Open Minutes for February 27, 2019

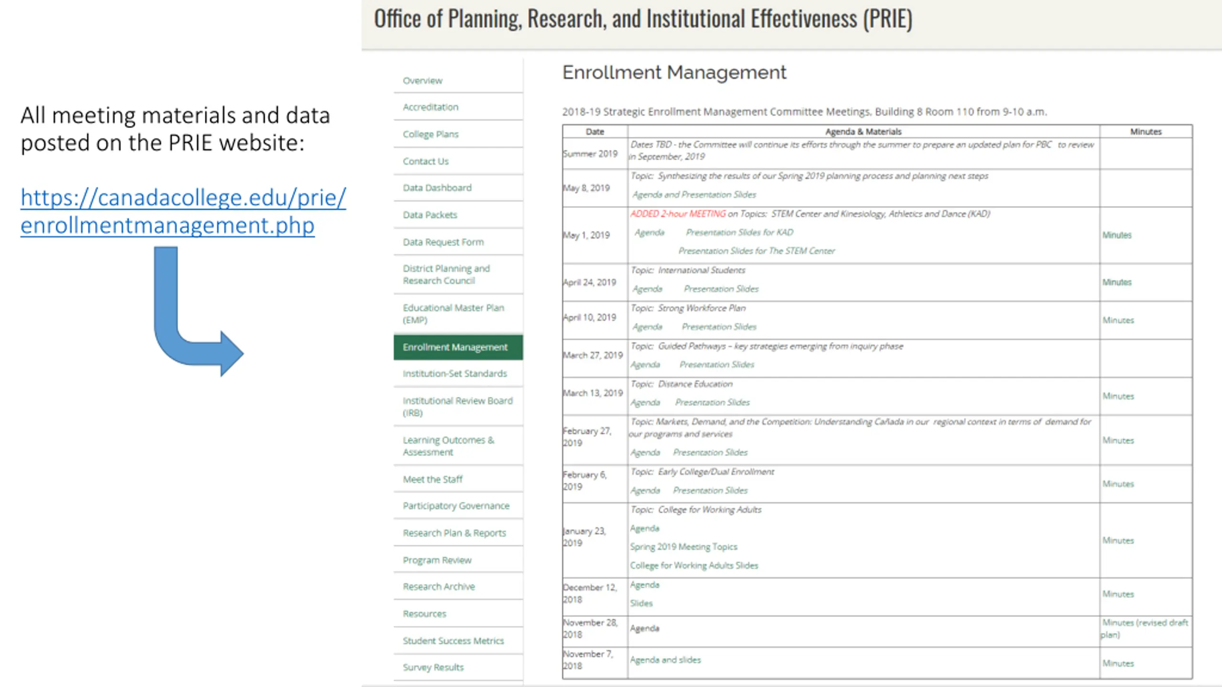click(1118, 440)
